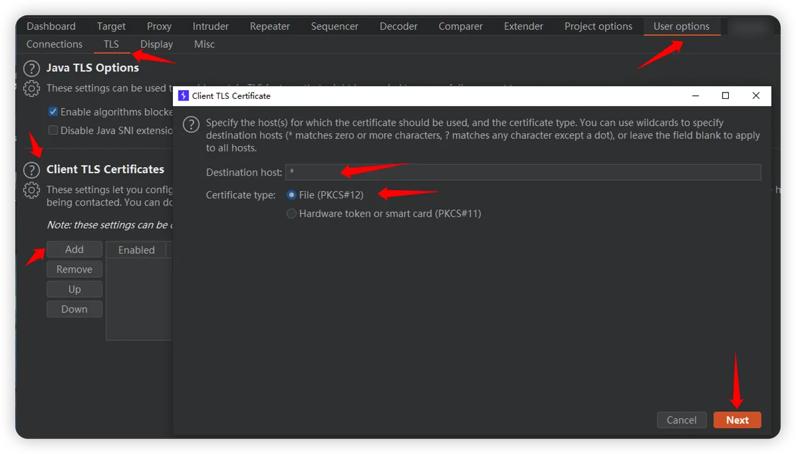Choose Hardware token or smart card (PKCS#11)
This screenshot has width=796, height=454.
click(x=292, y=214)
